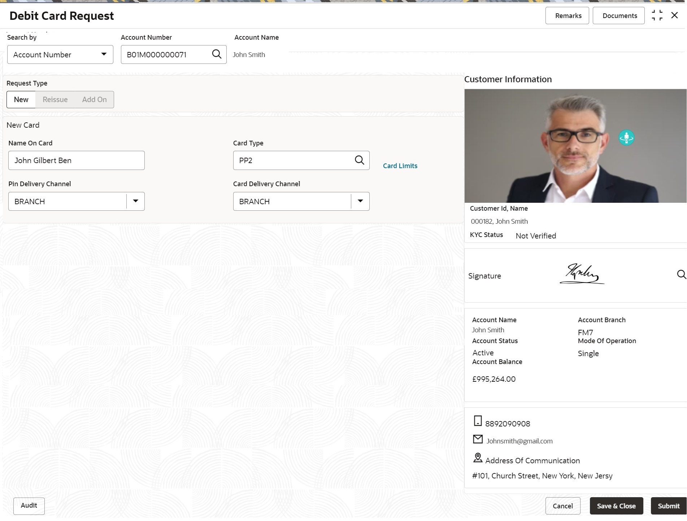Click the 'Address Of Communication' label
The height and width of the screenshot is (521, 687).
coord(532,460)
